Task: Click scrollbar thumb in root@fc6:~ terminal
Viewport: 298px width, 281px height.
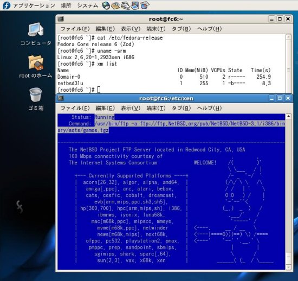Action: point(288,67)
